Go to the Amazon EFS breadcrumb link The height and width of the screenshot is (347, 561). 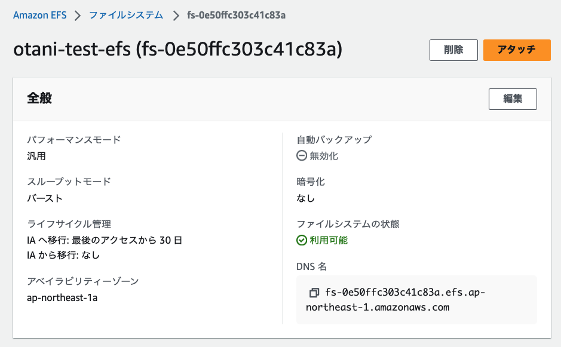point(39,15)
